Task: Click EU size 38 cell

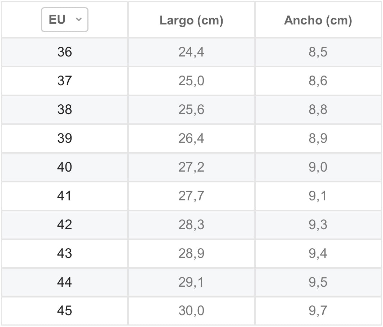Action: pos(65,110)
